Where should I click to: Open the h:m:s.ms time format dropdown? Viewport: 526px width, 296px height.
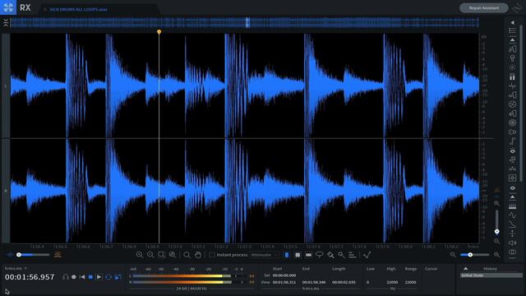point(16,268)
